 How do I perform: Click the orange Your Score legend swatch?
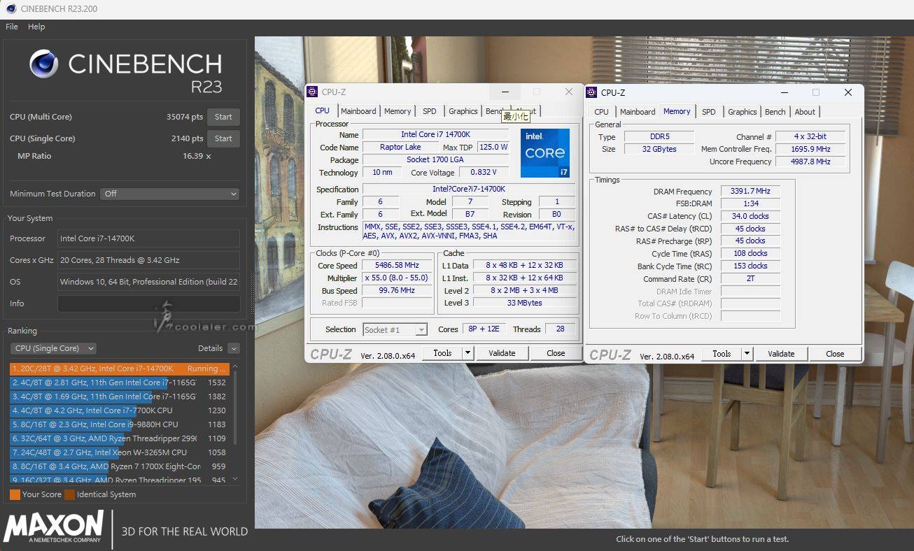tap(15, 494)
